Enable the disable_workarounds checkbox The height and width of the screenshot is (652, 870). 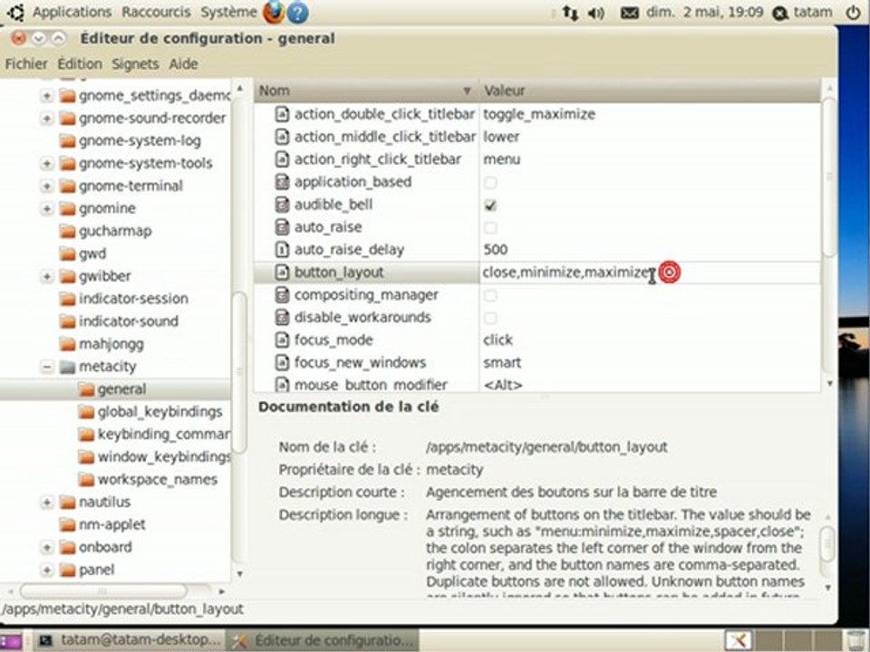pyautogui.click(x=490, y=318)
